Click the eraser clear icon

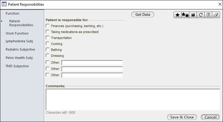(x=216, y=15)
